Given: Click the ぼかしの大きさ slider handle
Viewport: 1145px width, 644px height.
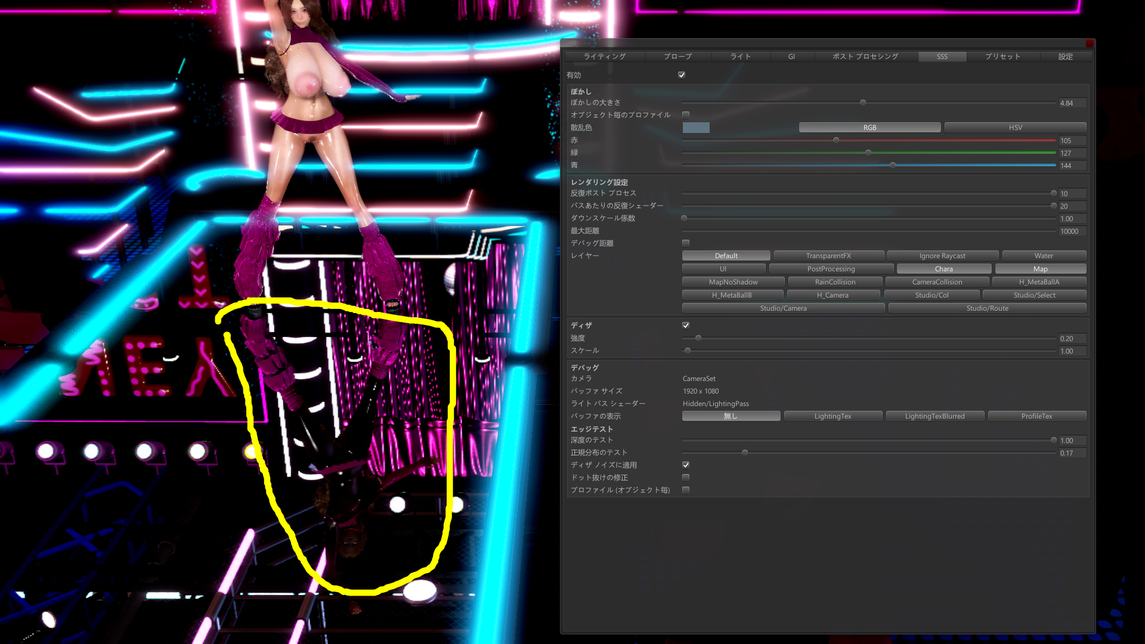Looking at the screenshot, I should click(x=863, y=103).
